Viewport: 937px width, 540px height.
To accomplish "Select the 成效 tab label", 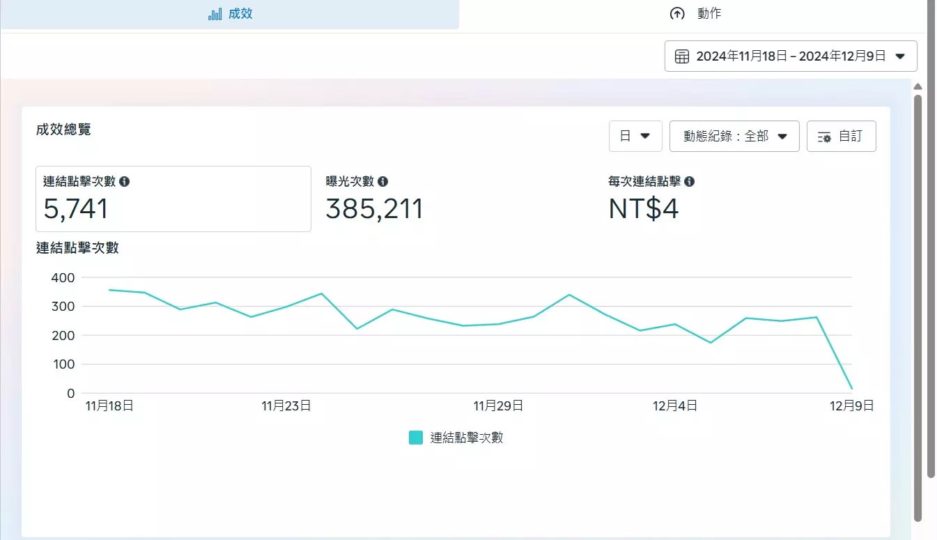I will pos(240,14).
